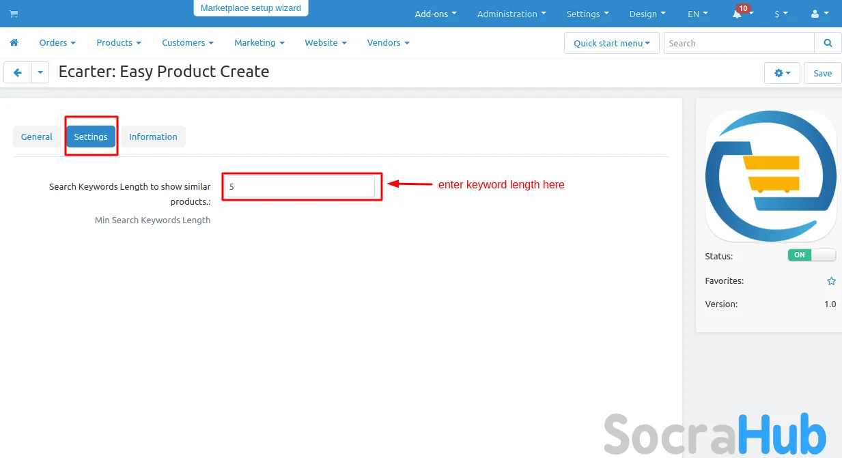Click the search magnifier icon

click(828, 43)
